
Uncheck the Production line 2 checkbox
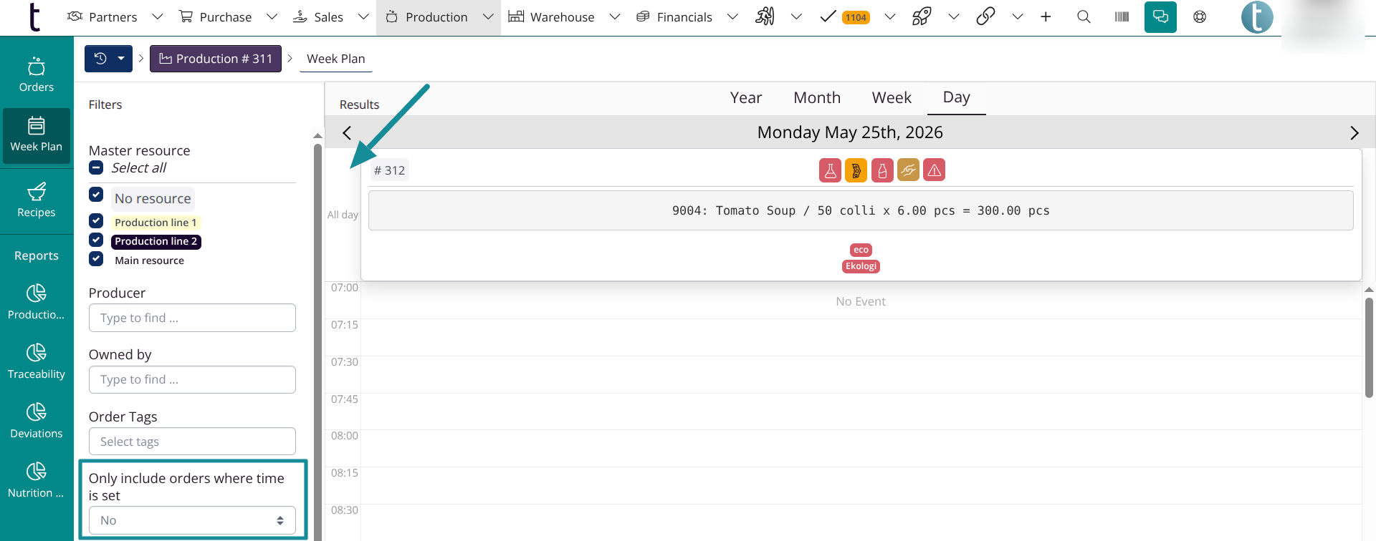(96, 240)
